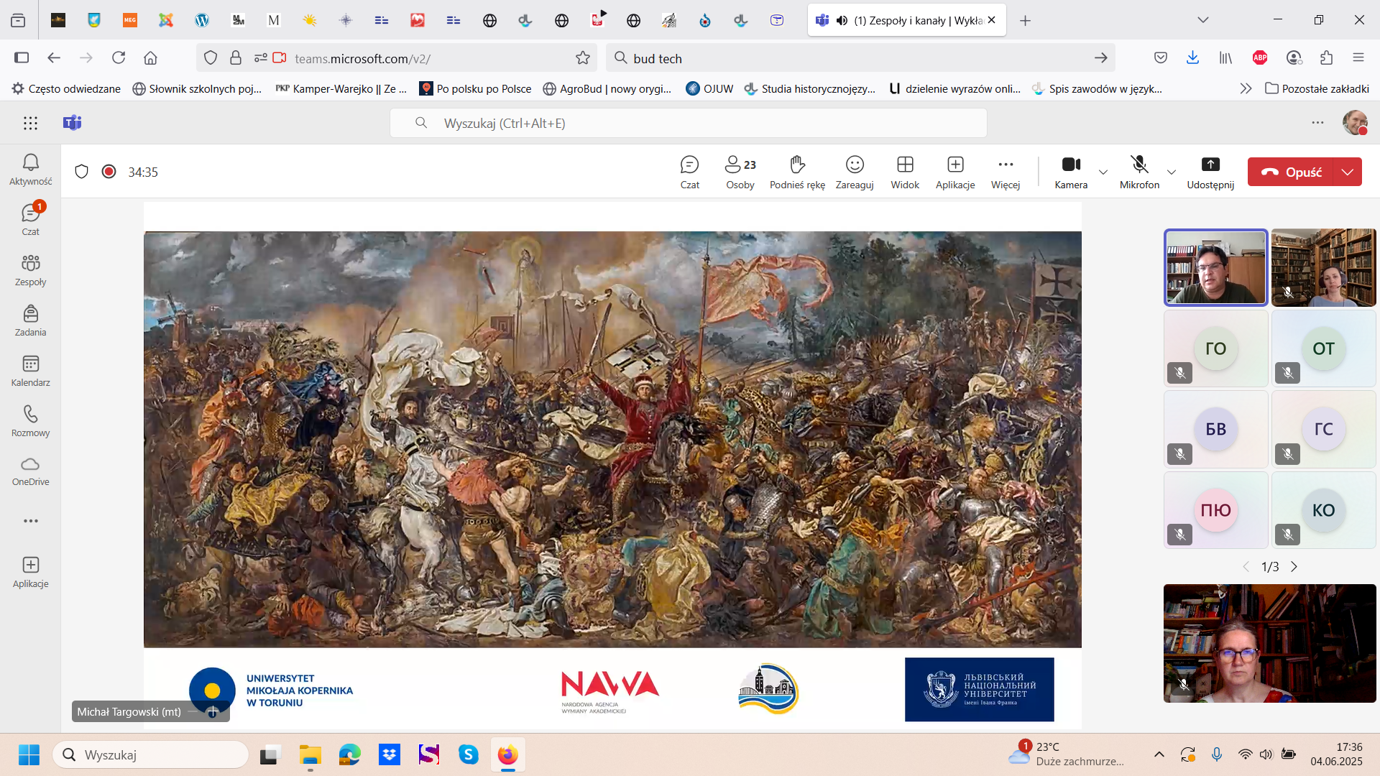Expand microphone options arrow beside Mikrofon

tap(1172, 172)
